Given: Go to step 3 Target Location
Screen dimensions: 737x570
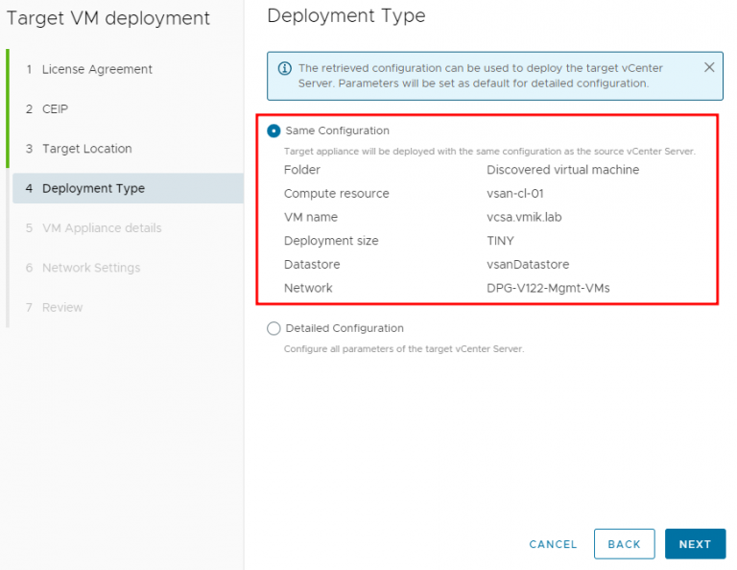Looking at the screenshot, I should pos(79,149).
